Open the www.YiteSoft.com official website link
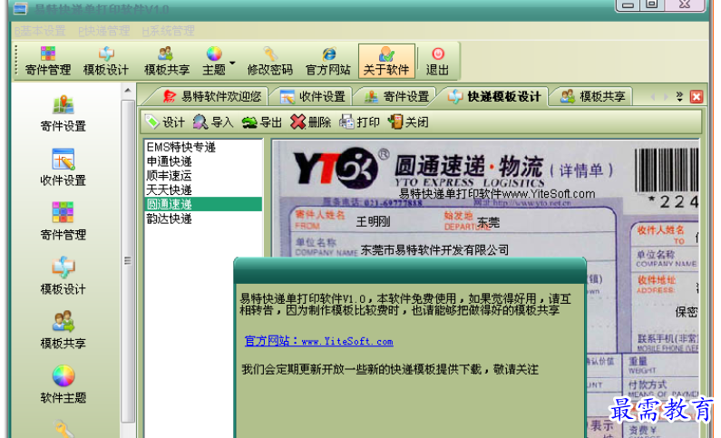Image resolution: width=721 pixels, height=438 pixels. coord(318,341)
